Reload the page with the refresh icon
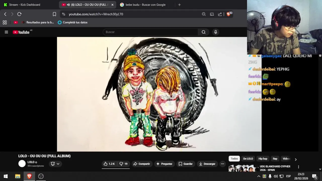Viewport: 322px width, 181px height. 19,14
